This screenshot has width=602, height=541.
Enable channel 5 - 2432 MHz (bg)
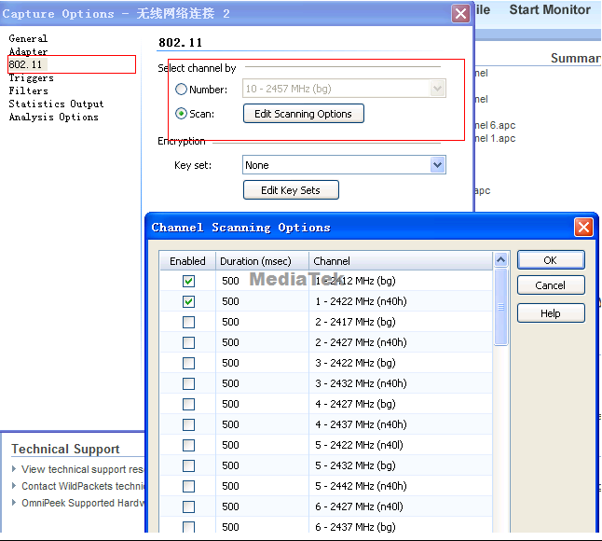(x=188, y=465)
